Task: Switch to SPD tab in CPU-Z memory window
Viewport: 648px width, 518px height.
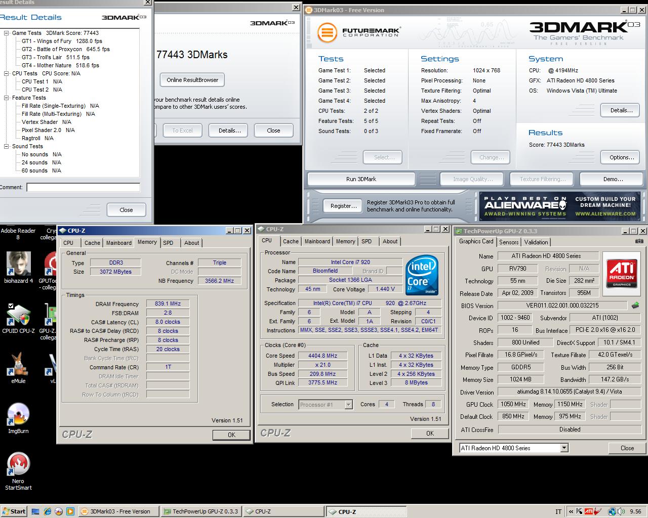Action: pos(168,243)
